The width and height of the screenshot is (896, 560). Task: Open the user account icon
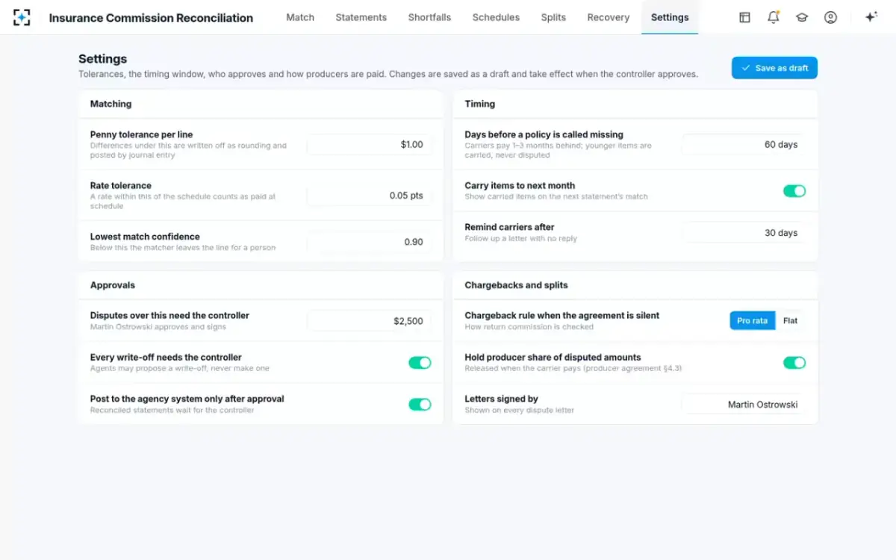pyautogui.click(x=830, y=17)
